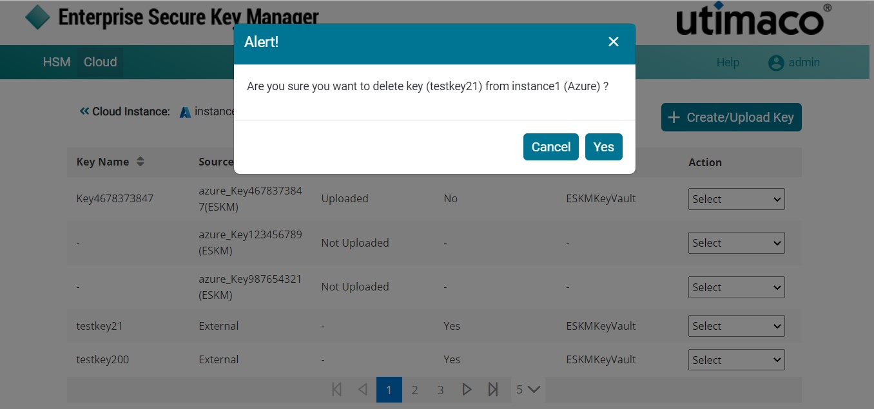Click azure_Key4678373847(ESKM) source cell
This screenshot has height=409, width=874.
tap(250, 198)
